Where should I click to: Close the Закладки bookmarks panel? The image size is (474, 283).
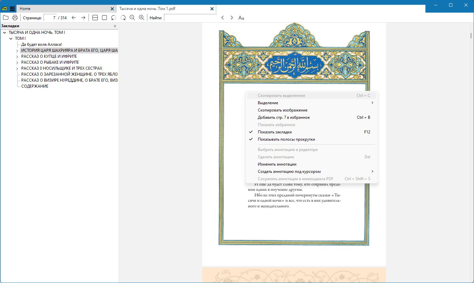(x=115, y=26)
